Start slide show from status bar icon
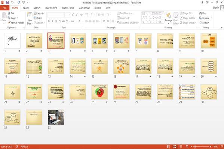Viewport: 224px width, 149px height. [x=187, y=147]
